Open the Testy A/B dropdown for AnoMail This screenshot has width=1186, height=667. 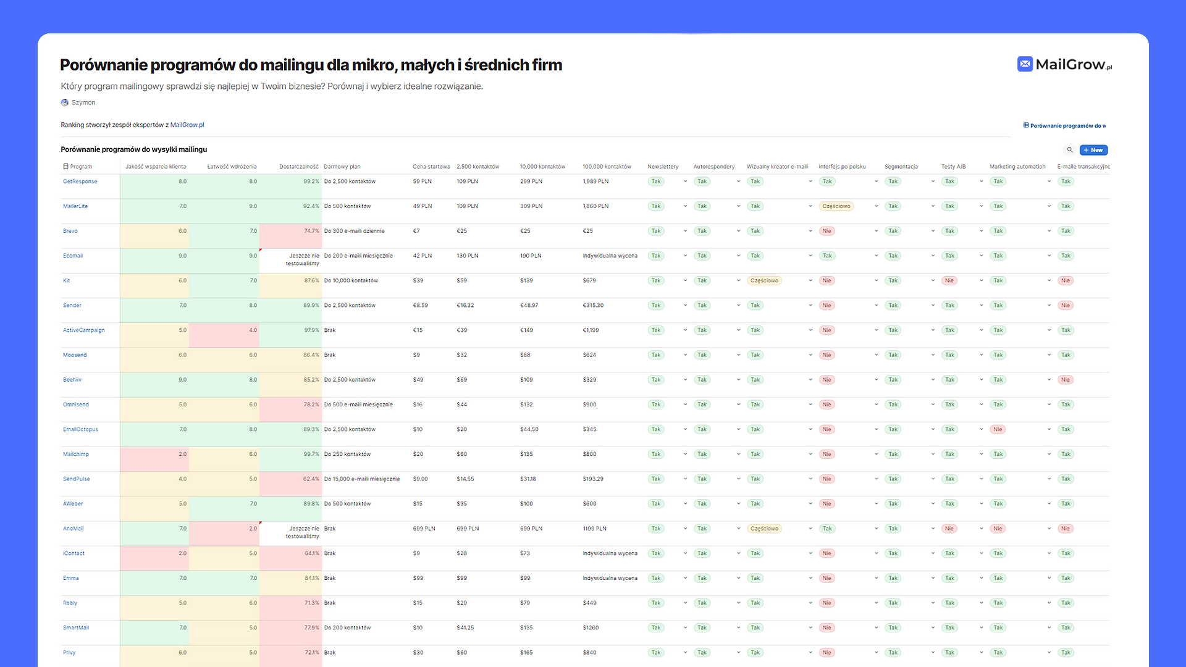(981, 528)
